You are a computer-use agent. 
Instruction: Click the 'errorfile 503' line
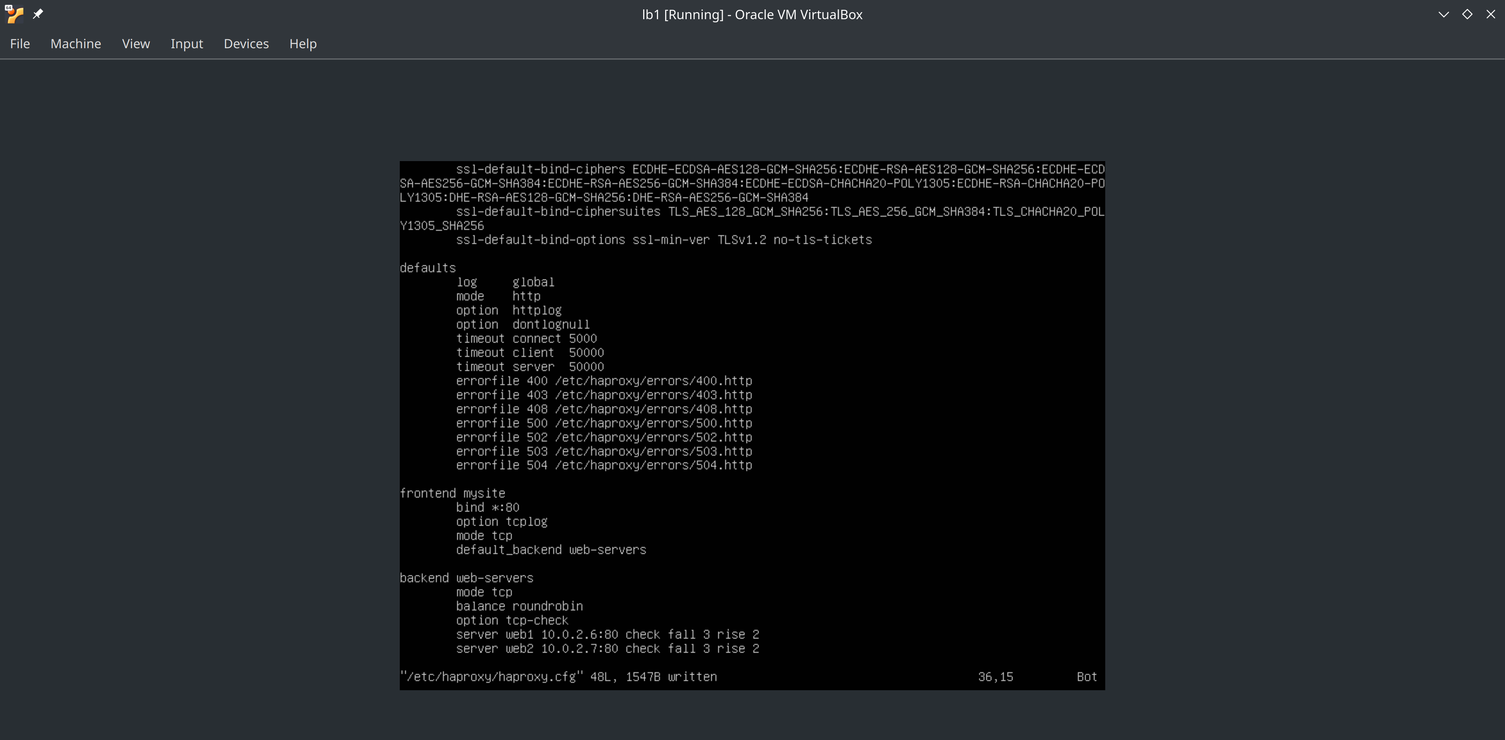pyautogui.click(x=604, y=452)
